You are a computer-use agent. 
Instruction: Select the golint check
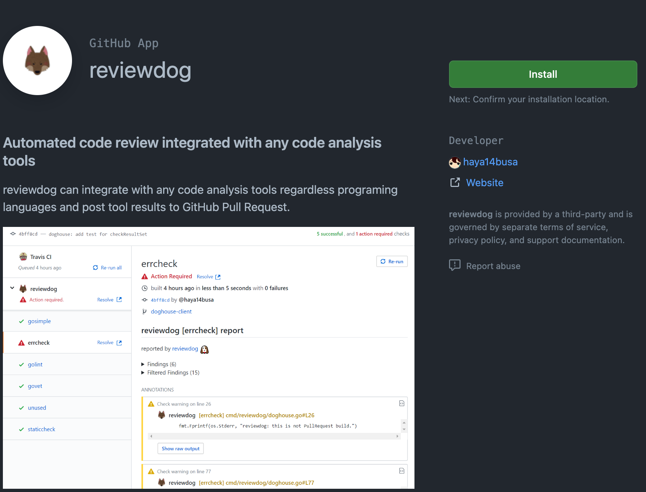pos(35,364)
